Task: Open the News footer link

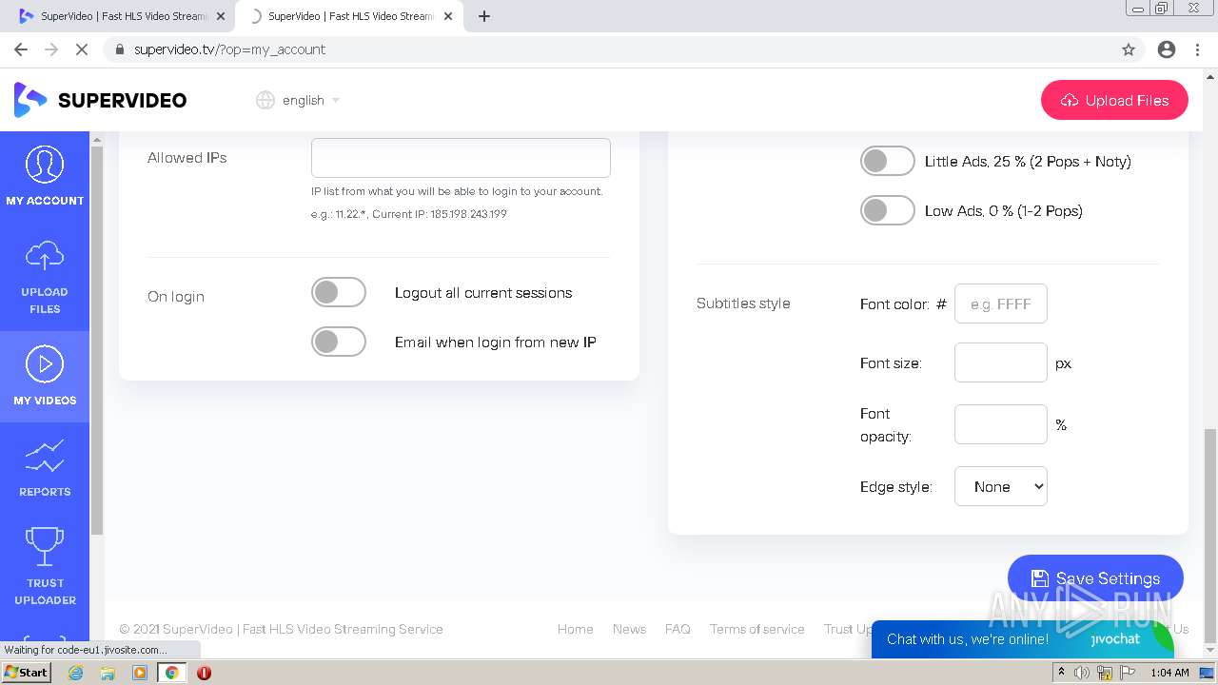Action: [x=629, y=629]
